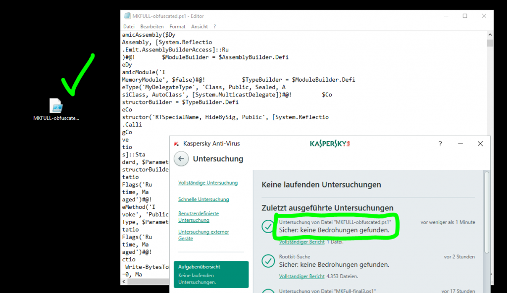Click the Untersuchung page title
The width and height of the screenshot is (507, 293).
coord(218,159)
